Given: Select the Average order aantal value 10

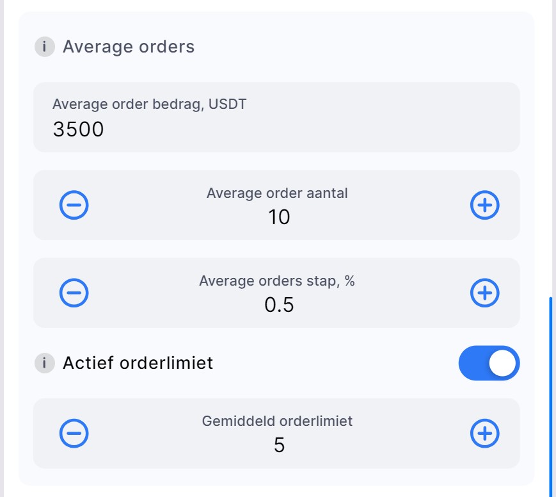Looking at the screenshot, I should (279, 217).
